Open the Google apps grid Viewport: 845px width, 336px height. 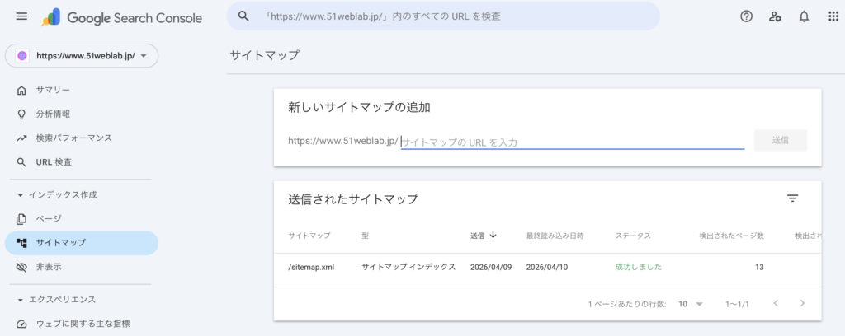click(x=832, y=16)
